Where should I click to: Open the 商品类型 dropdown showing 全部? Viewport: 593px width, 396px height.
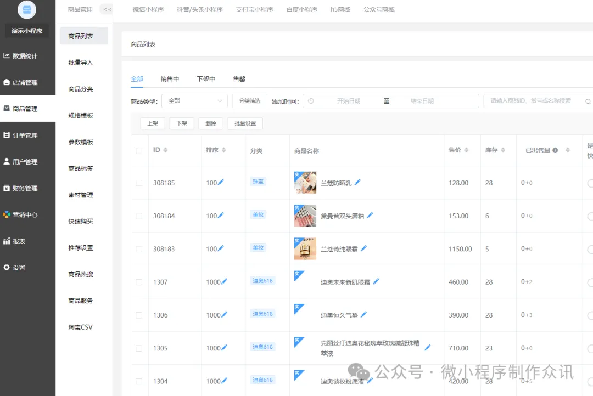point(194,101)
